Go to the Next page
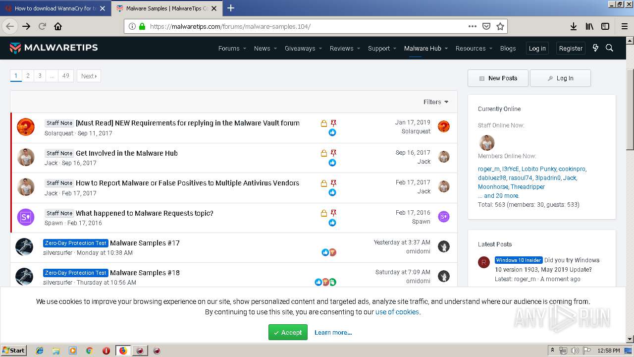The image size is (634, 357). click(x=89, y=76)
